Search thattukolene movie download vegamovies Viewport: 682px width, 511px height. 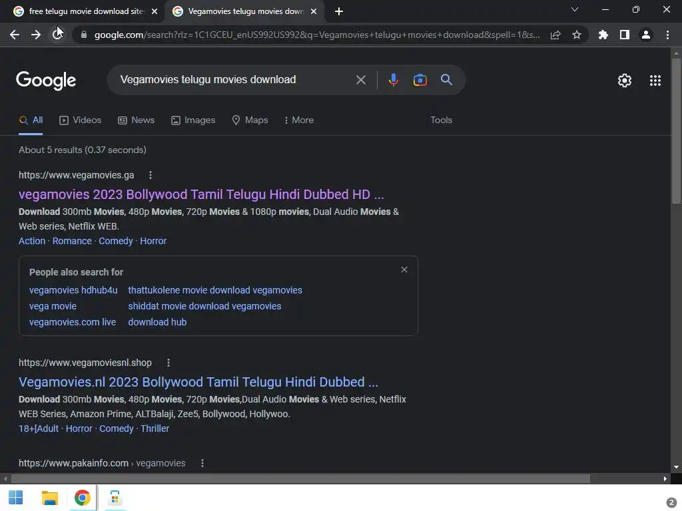point(215,290)
